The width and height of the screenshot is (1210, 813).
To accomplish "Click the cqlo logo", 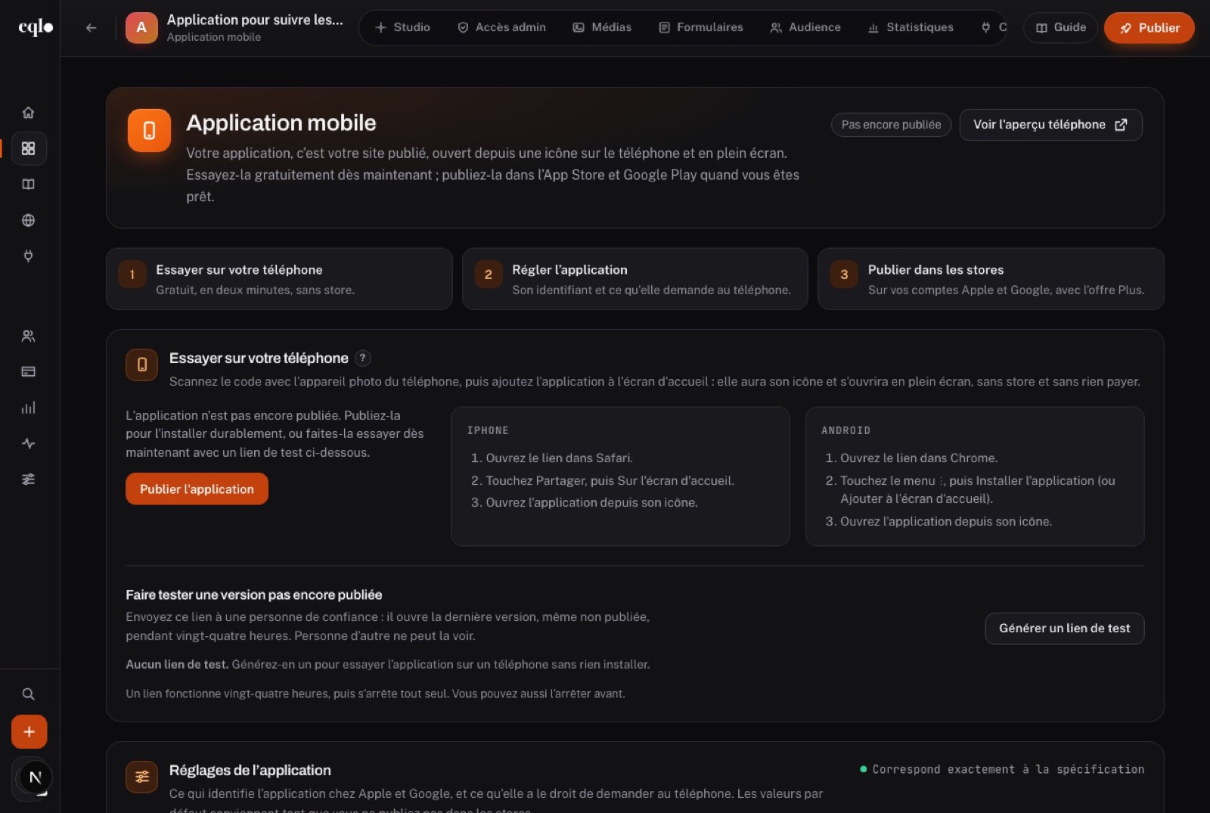I will click(x=36, y=28).
